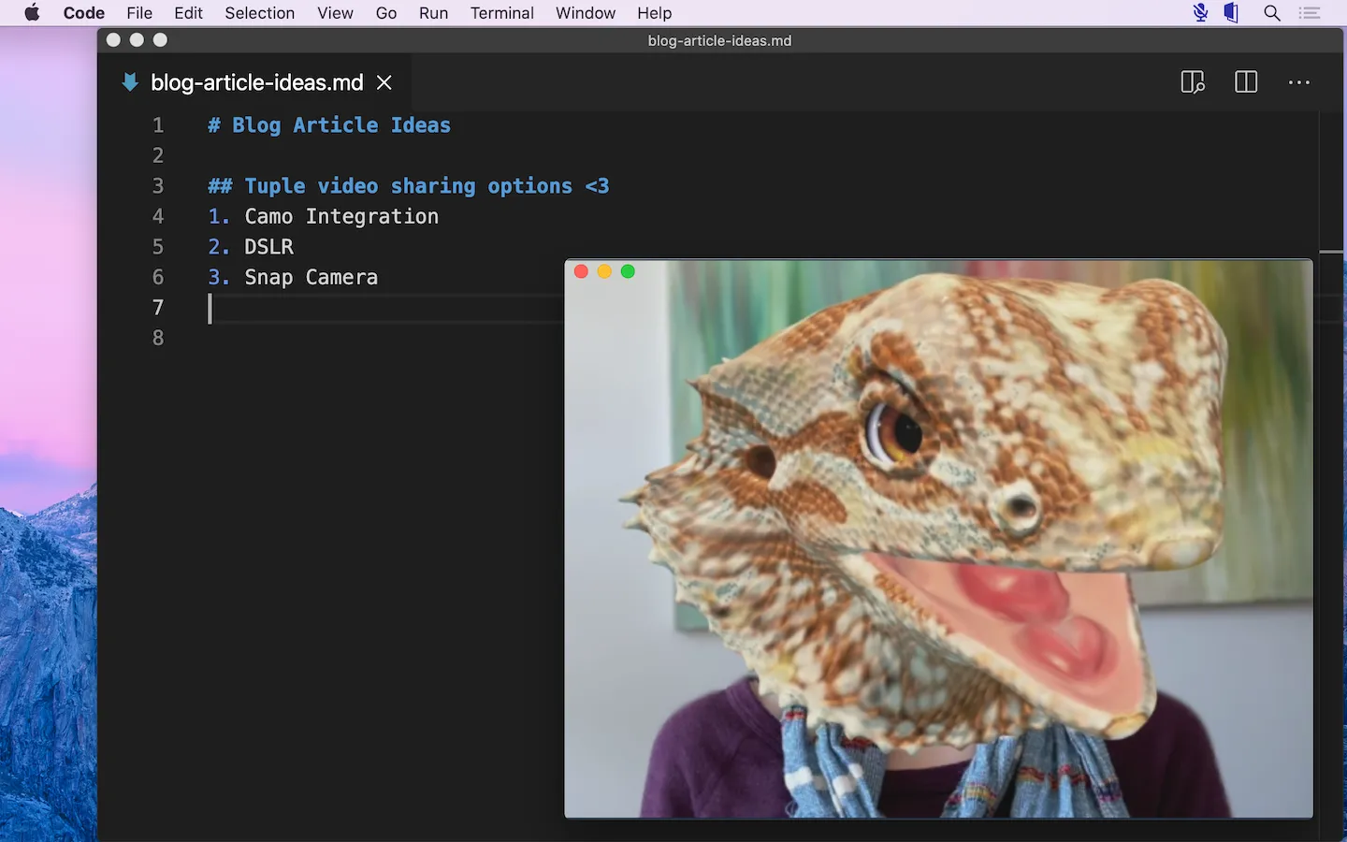This screenshot has height=842, width=1347.
Task: Open Spotlight search from the menu bar
Action: [1272, 13]
